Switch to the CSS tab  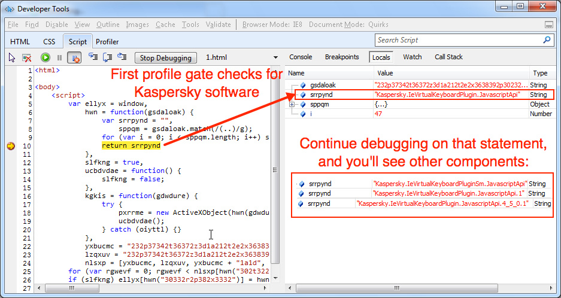tap(49, 42)
